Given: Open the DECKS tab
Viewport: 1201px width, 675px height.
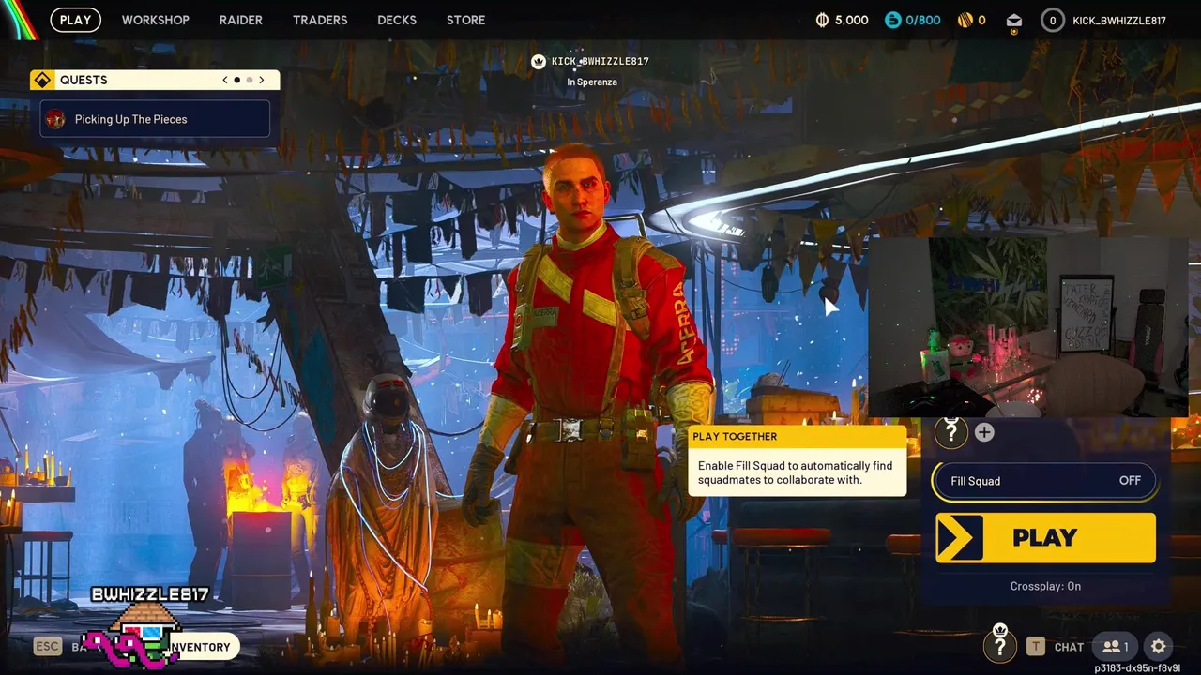Looking at the screenshot, I should 397,20.
